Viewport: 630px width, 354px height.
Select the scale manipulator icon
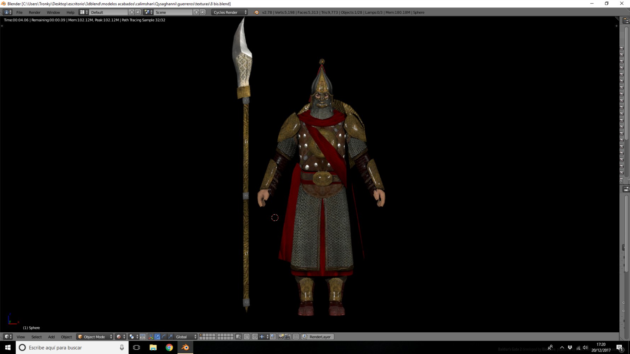(x=170, y=337)
